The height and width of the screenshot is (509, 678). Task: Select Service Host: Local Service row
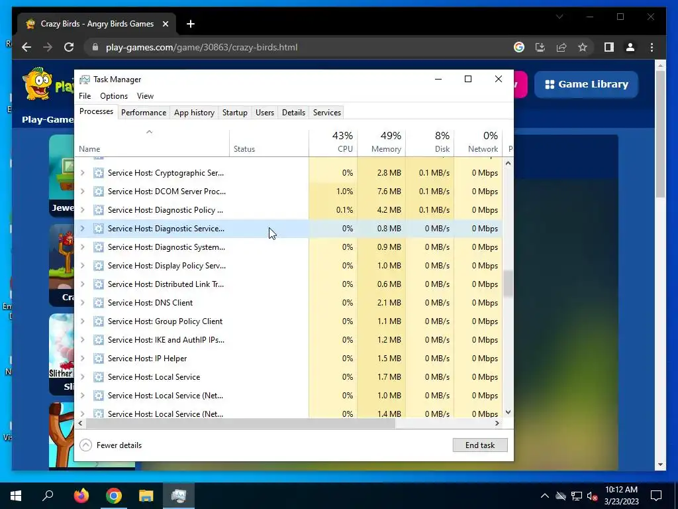click(x=289, y=377)
